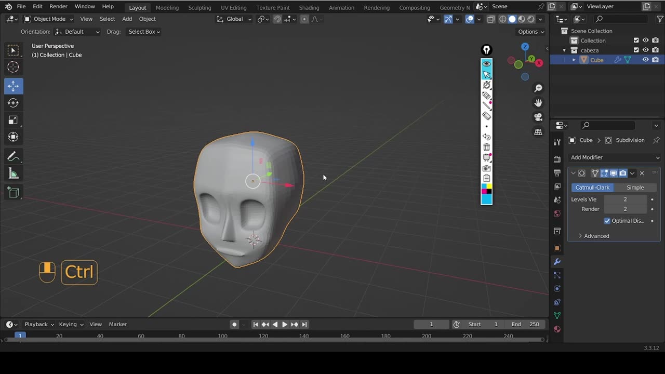Open the Collection properties tab
The height and width of the screenshot is (374, 665).
point(557,231)
